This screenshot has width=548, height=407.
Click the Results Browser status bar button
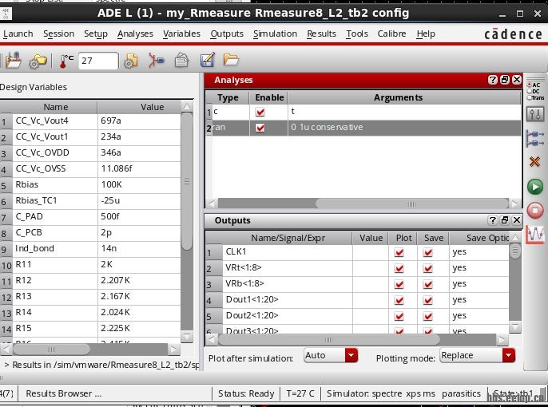tap(64, 393)
